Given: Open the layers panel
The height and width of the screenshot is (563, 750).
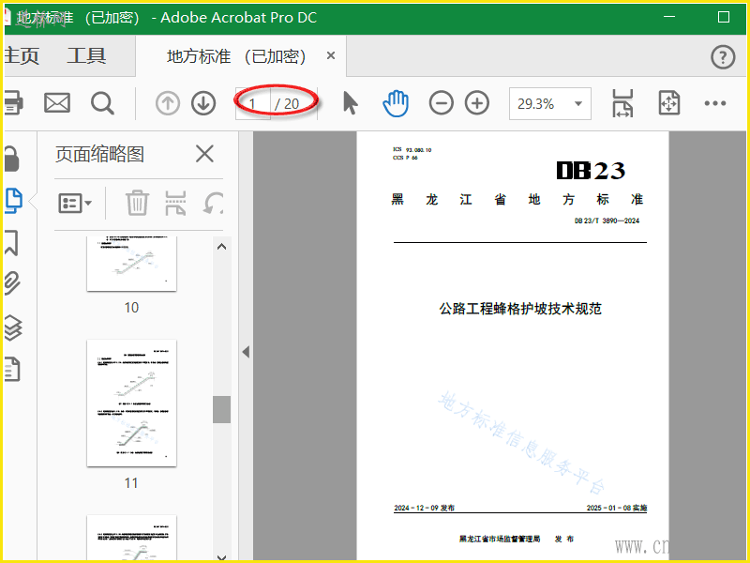Looking at the screenshot, I should pos(12,327).
